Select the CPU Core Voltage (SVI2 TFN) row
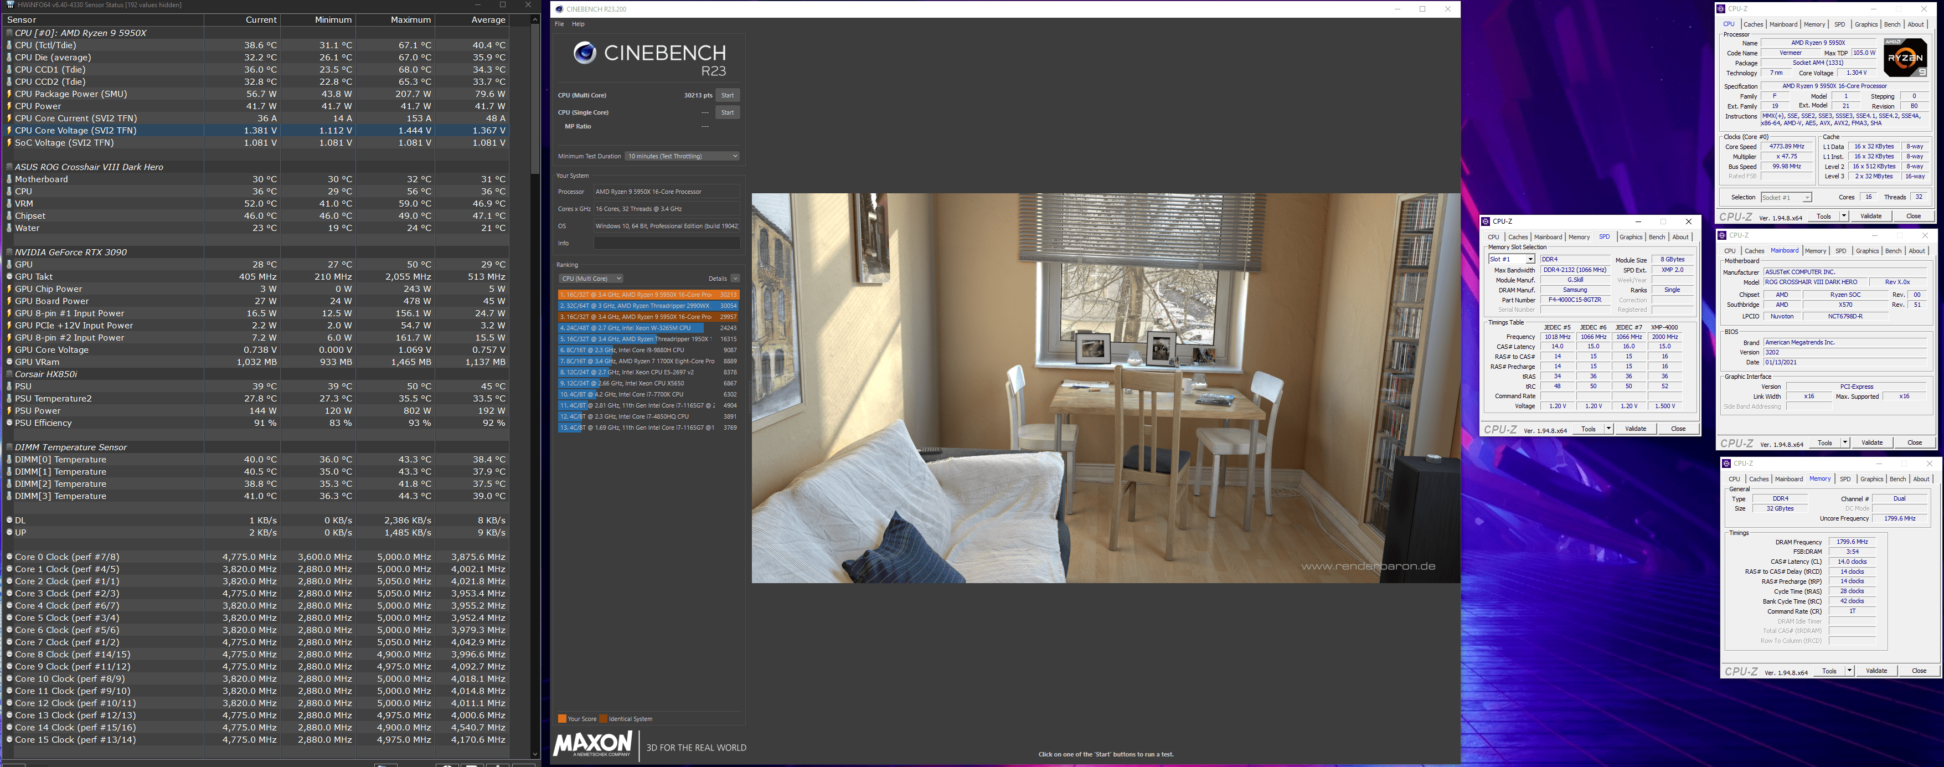The width and height of the screenshot is (1944, 767). click(x=256, y=131)
